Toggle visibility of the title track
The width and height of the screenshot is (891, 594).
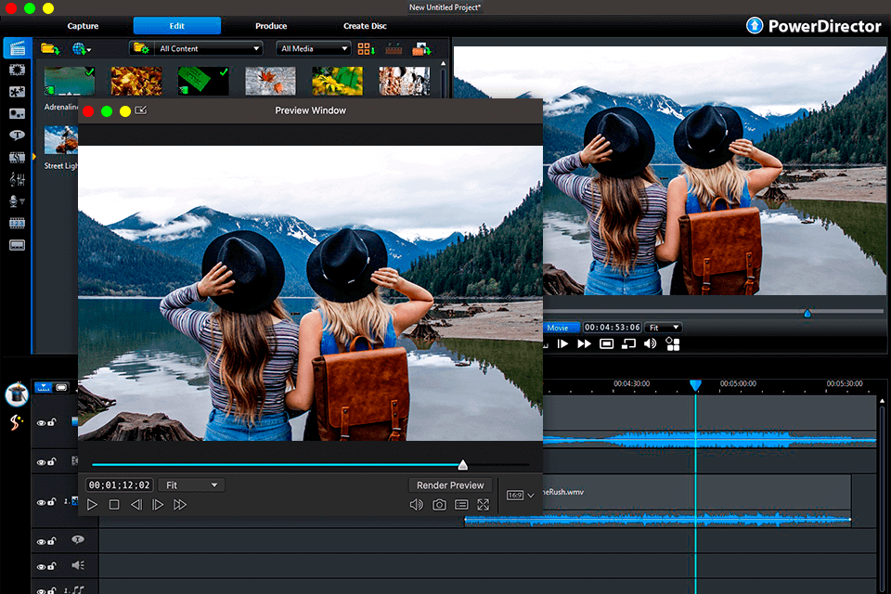(x=41, y=541)
